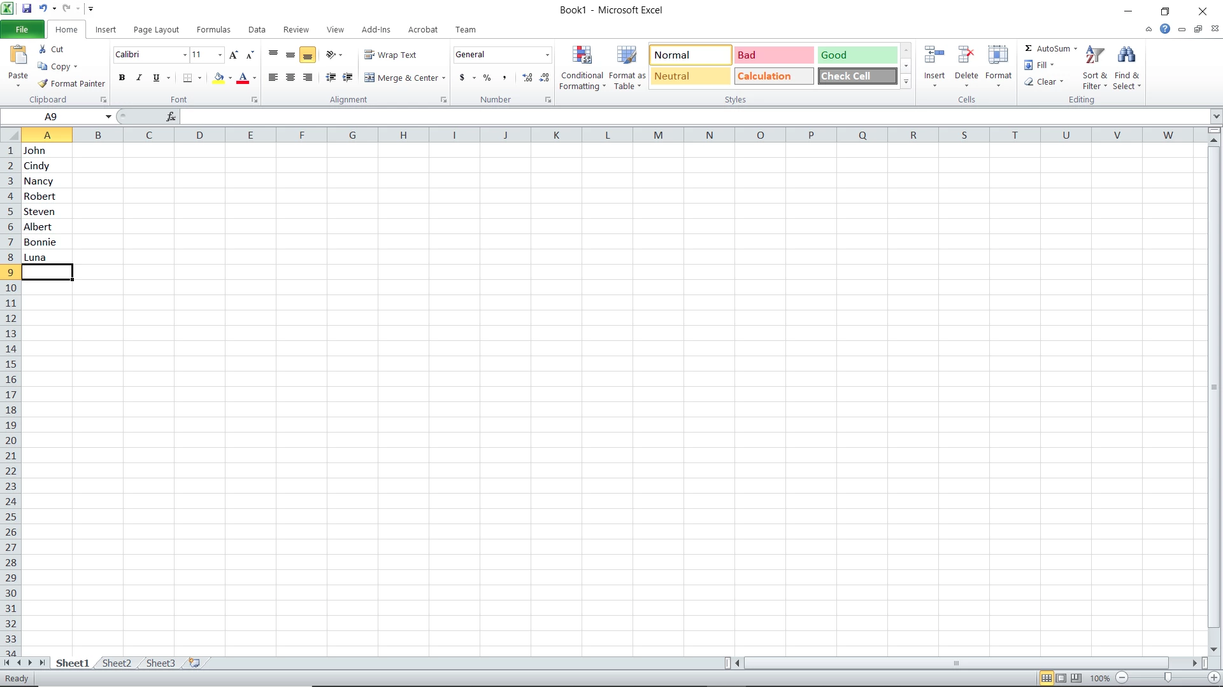Click the Percent Style icon

487,78
